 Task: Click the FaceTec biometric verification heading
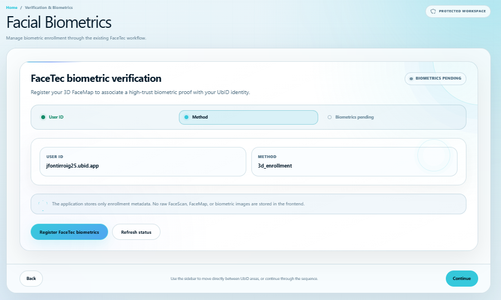click(96, 78)
